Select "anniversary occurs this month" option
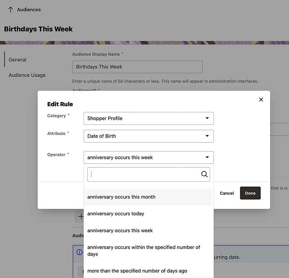The image size is (289, 278). [x=121, y=197]
